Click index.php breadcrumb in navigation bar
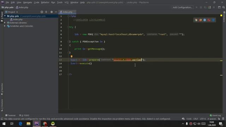 click(22, 7)
